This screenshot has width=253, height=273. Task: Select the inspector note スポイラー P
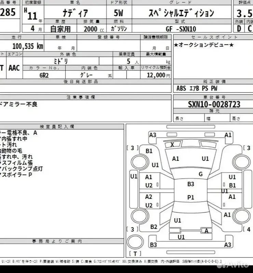[17, 175]
